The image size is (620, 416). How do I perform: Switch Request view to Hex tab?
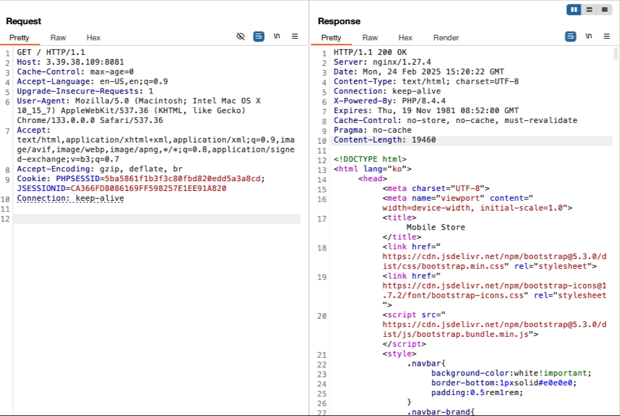click(93, 37)
